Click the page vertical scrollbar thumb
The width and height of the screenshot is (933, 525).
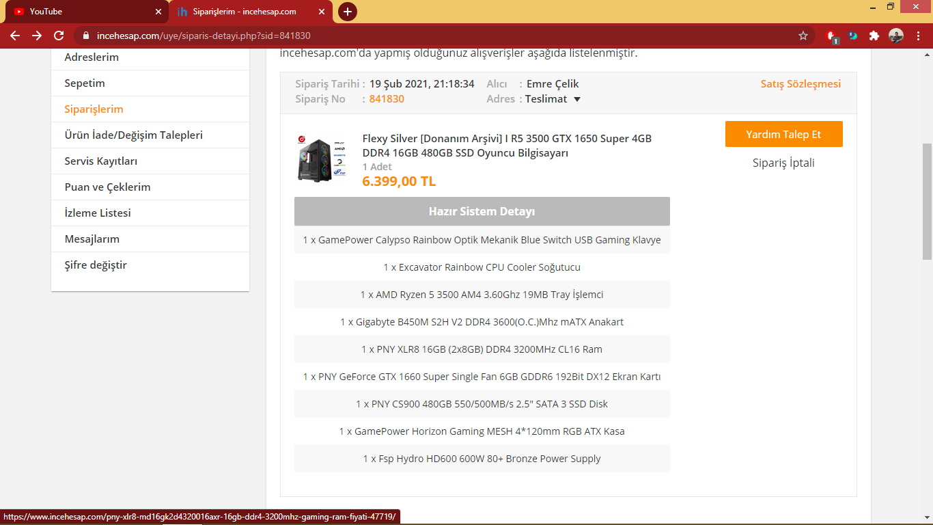click(x=927, y=202)
